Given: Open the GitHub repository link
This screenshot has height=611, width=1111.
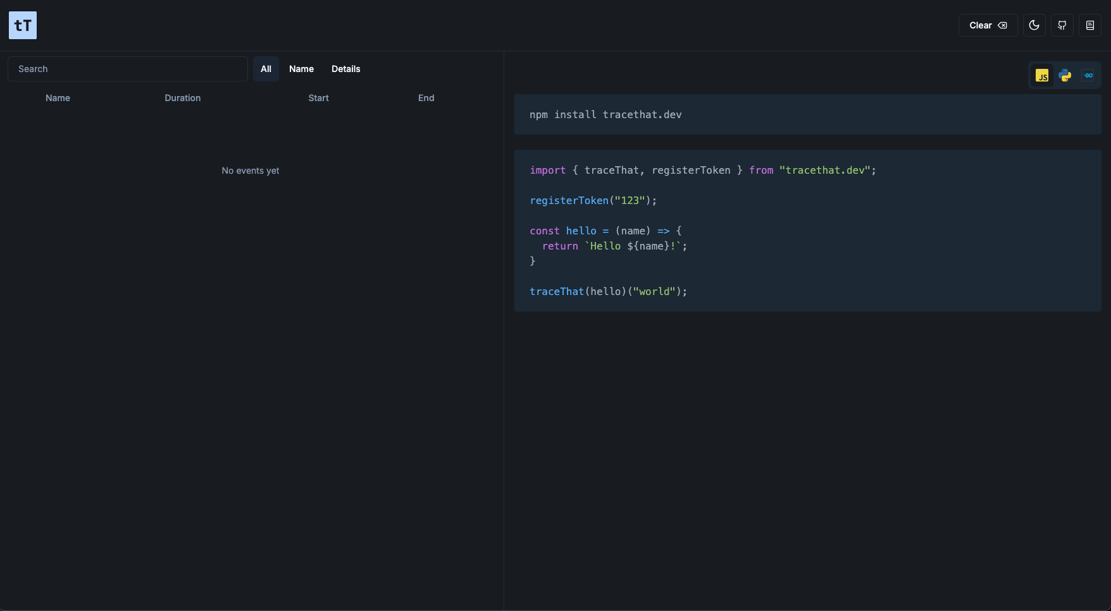Looking at the screenshot, I should pos(1062,25).
